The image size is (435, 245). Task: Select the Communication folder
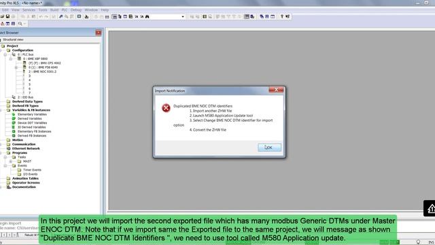(24, 144)
